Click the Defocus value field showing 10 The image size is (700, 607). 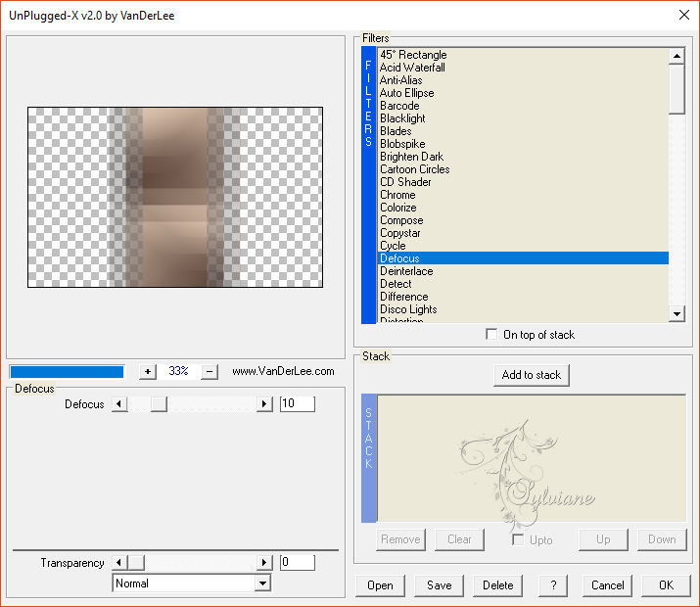pyautogui.click(x=298, y=403)
